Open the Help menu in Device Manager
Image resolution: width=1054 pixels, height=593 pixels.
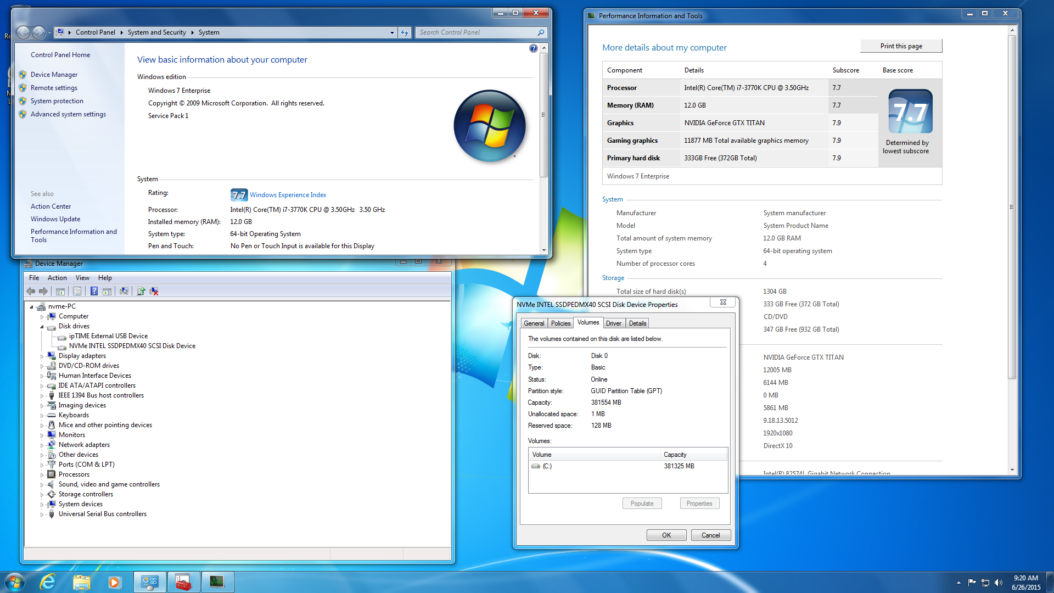pos(105,278)
